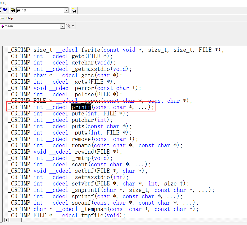Open the Help menu

pyautogui.click(x=10, y=18)
